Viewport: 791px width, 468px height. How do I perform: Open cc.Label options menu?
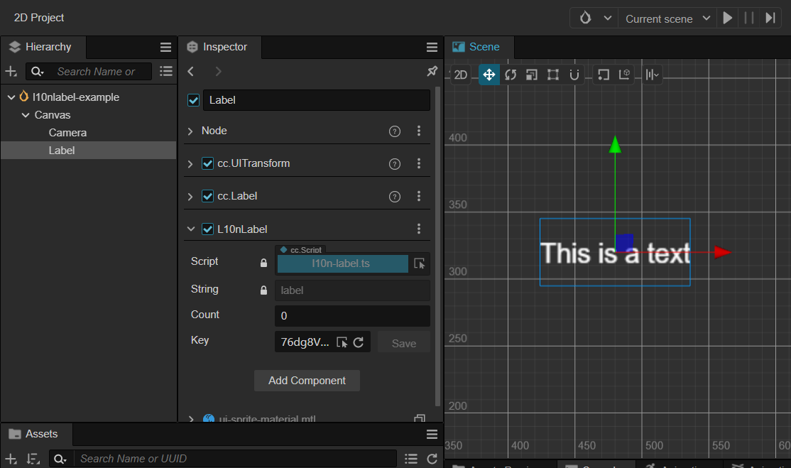point(419,196)
